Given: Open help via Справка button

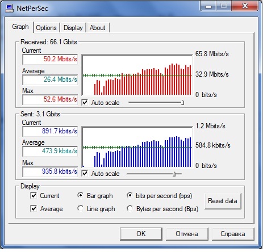Looking at the screenshot, I should (x=233, y=234).
